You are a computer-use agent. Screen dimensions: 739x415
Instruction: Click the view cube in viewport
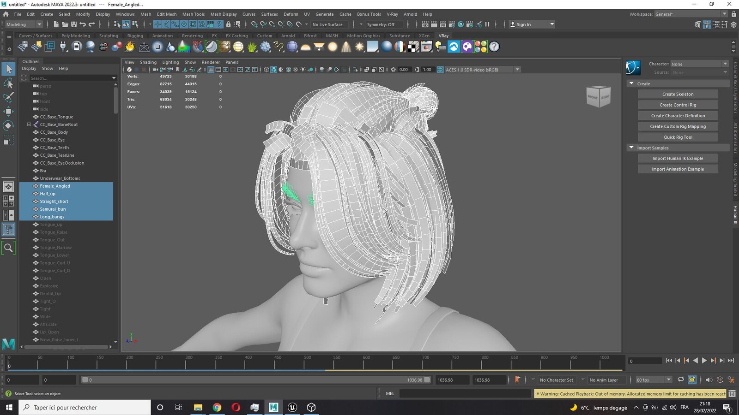pyautogui.click(x=599, y=96)
